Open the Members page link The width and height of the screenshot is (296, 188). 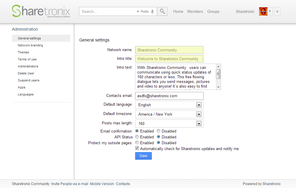tap(195, 12)
